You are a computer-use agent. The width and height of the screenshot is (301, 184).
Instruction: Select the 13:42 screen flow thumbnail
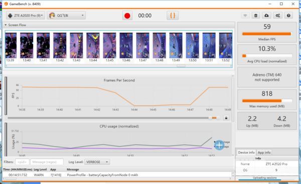click(60, 45)
